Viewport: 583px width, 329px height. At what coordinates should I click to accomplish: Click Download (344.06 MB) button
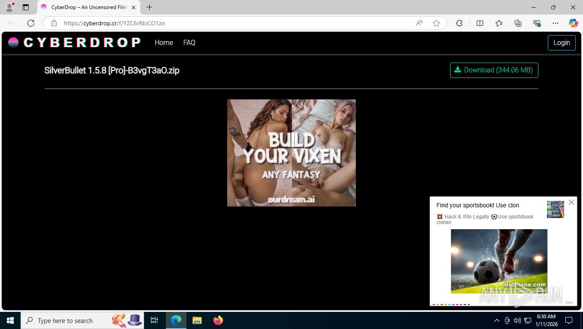pos(494,70)
